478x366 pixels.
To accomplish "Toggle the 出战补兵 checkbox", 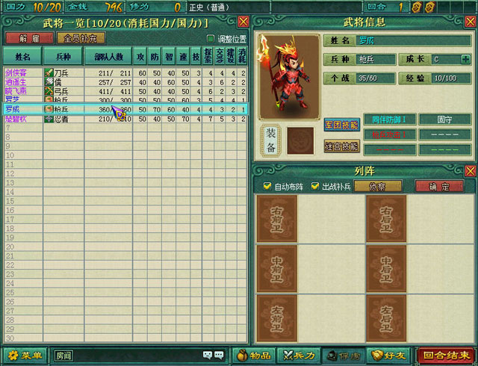I will pyautogui.click(x=315, y=186).
